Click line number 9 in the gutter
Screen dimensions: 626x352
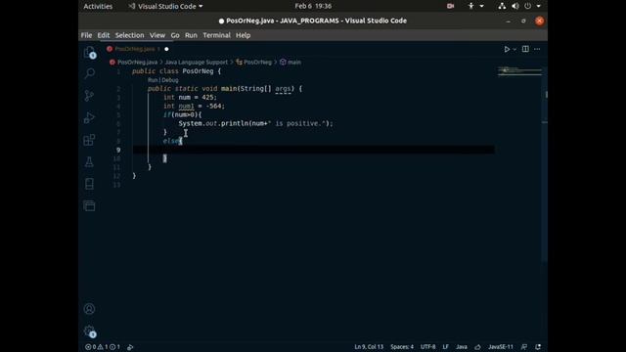coord(118,150)
